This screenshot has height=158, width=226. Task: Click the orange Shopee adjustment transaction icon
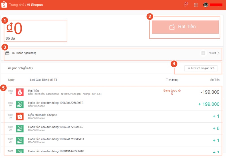pos(20,116)
